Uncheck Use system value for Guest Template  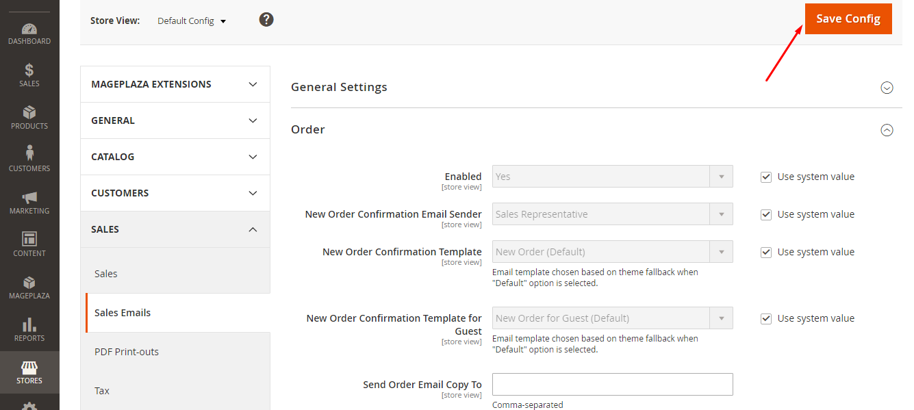click(766, 318)
